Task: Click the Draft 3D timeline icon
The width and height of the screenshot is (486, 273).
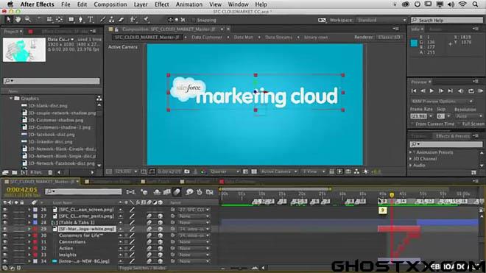Action: [144, 192]
